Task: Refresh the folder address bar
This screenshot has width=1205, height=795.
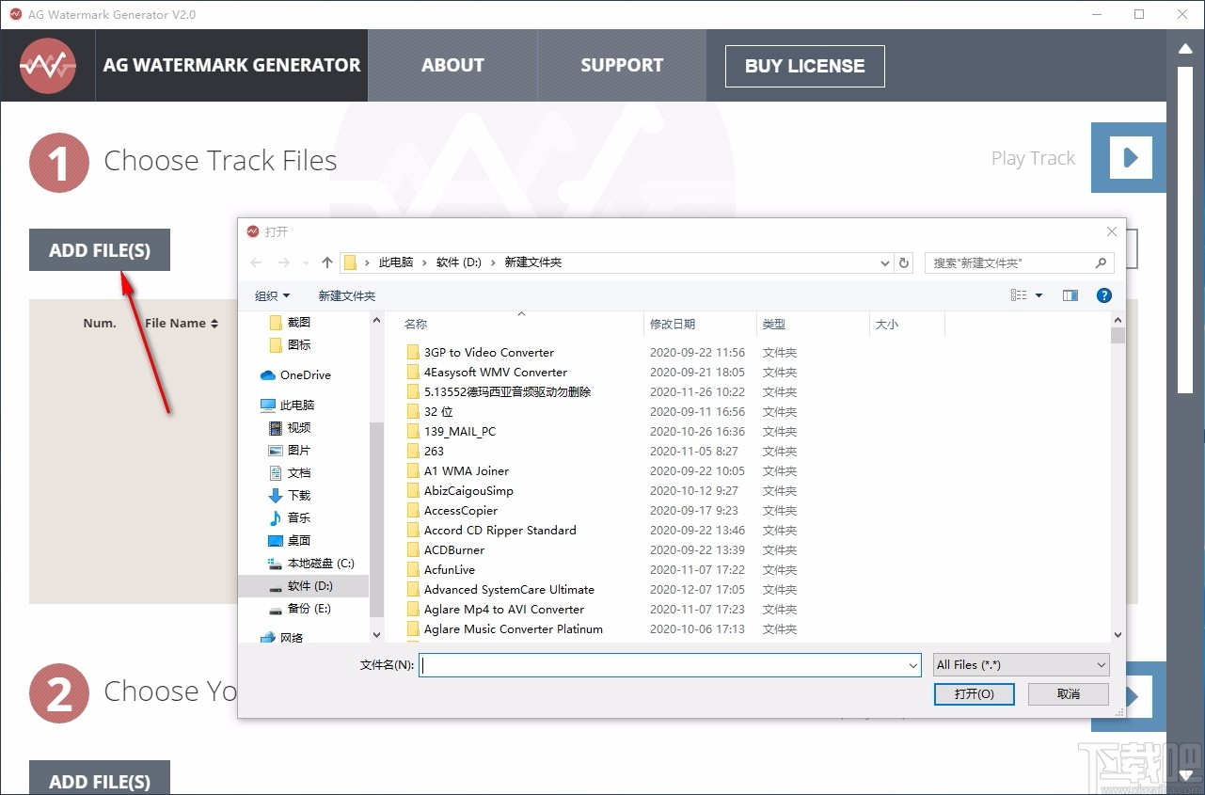Action: click(x=905, y=262)
